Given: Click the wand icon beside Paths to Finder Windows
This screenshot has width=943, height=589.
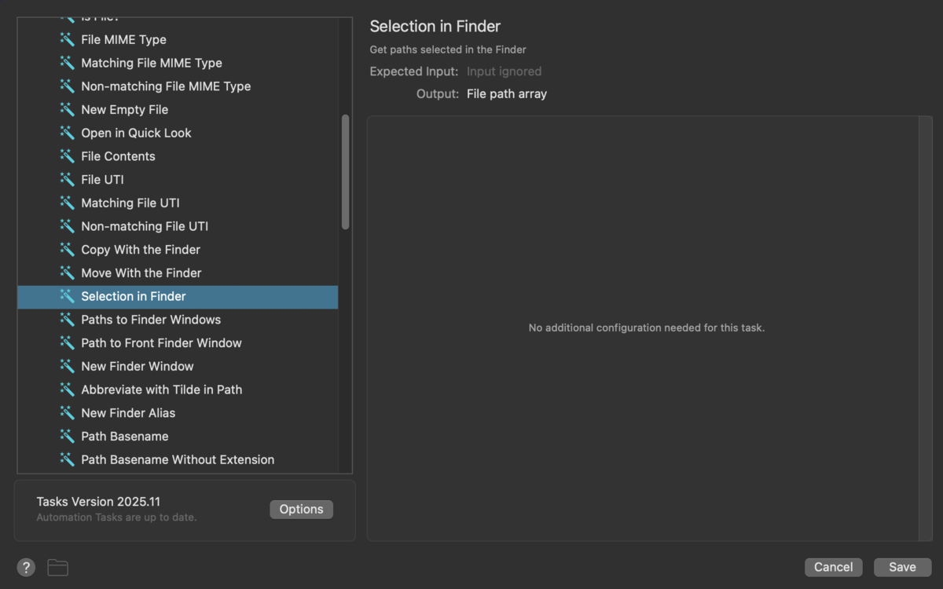Looking at the screenshot, I should tap(68, 320).
